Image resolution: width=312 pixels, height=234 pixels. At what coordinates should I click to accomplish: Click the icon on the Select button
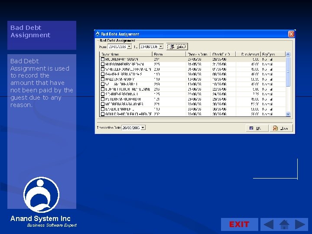tap(172, 46)
